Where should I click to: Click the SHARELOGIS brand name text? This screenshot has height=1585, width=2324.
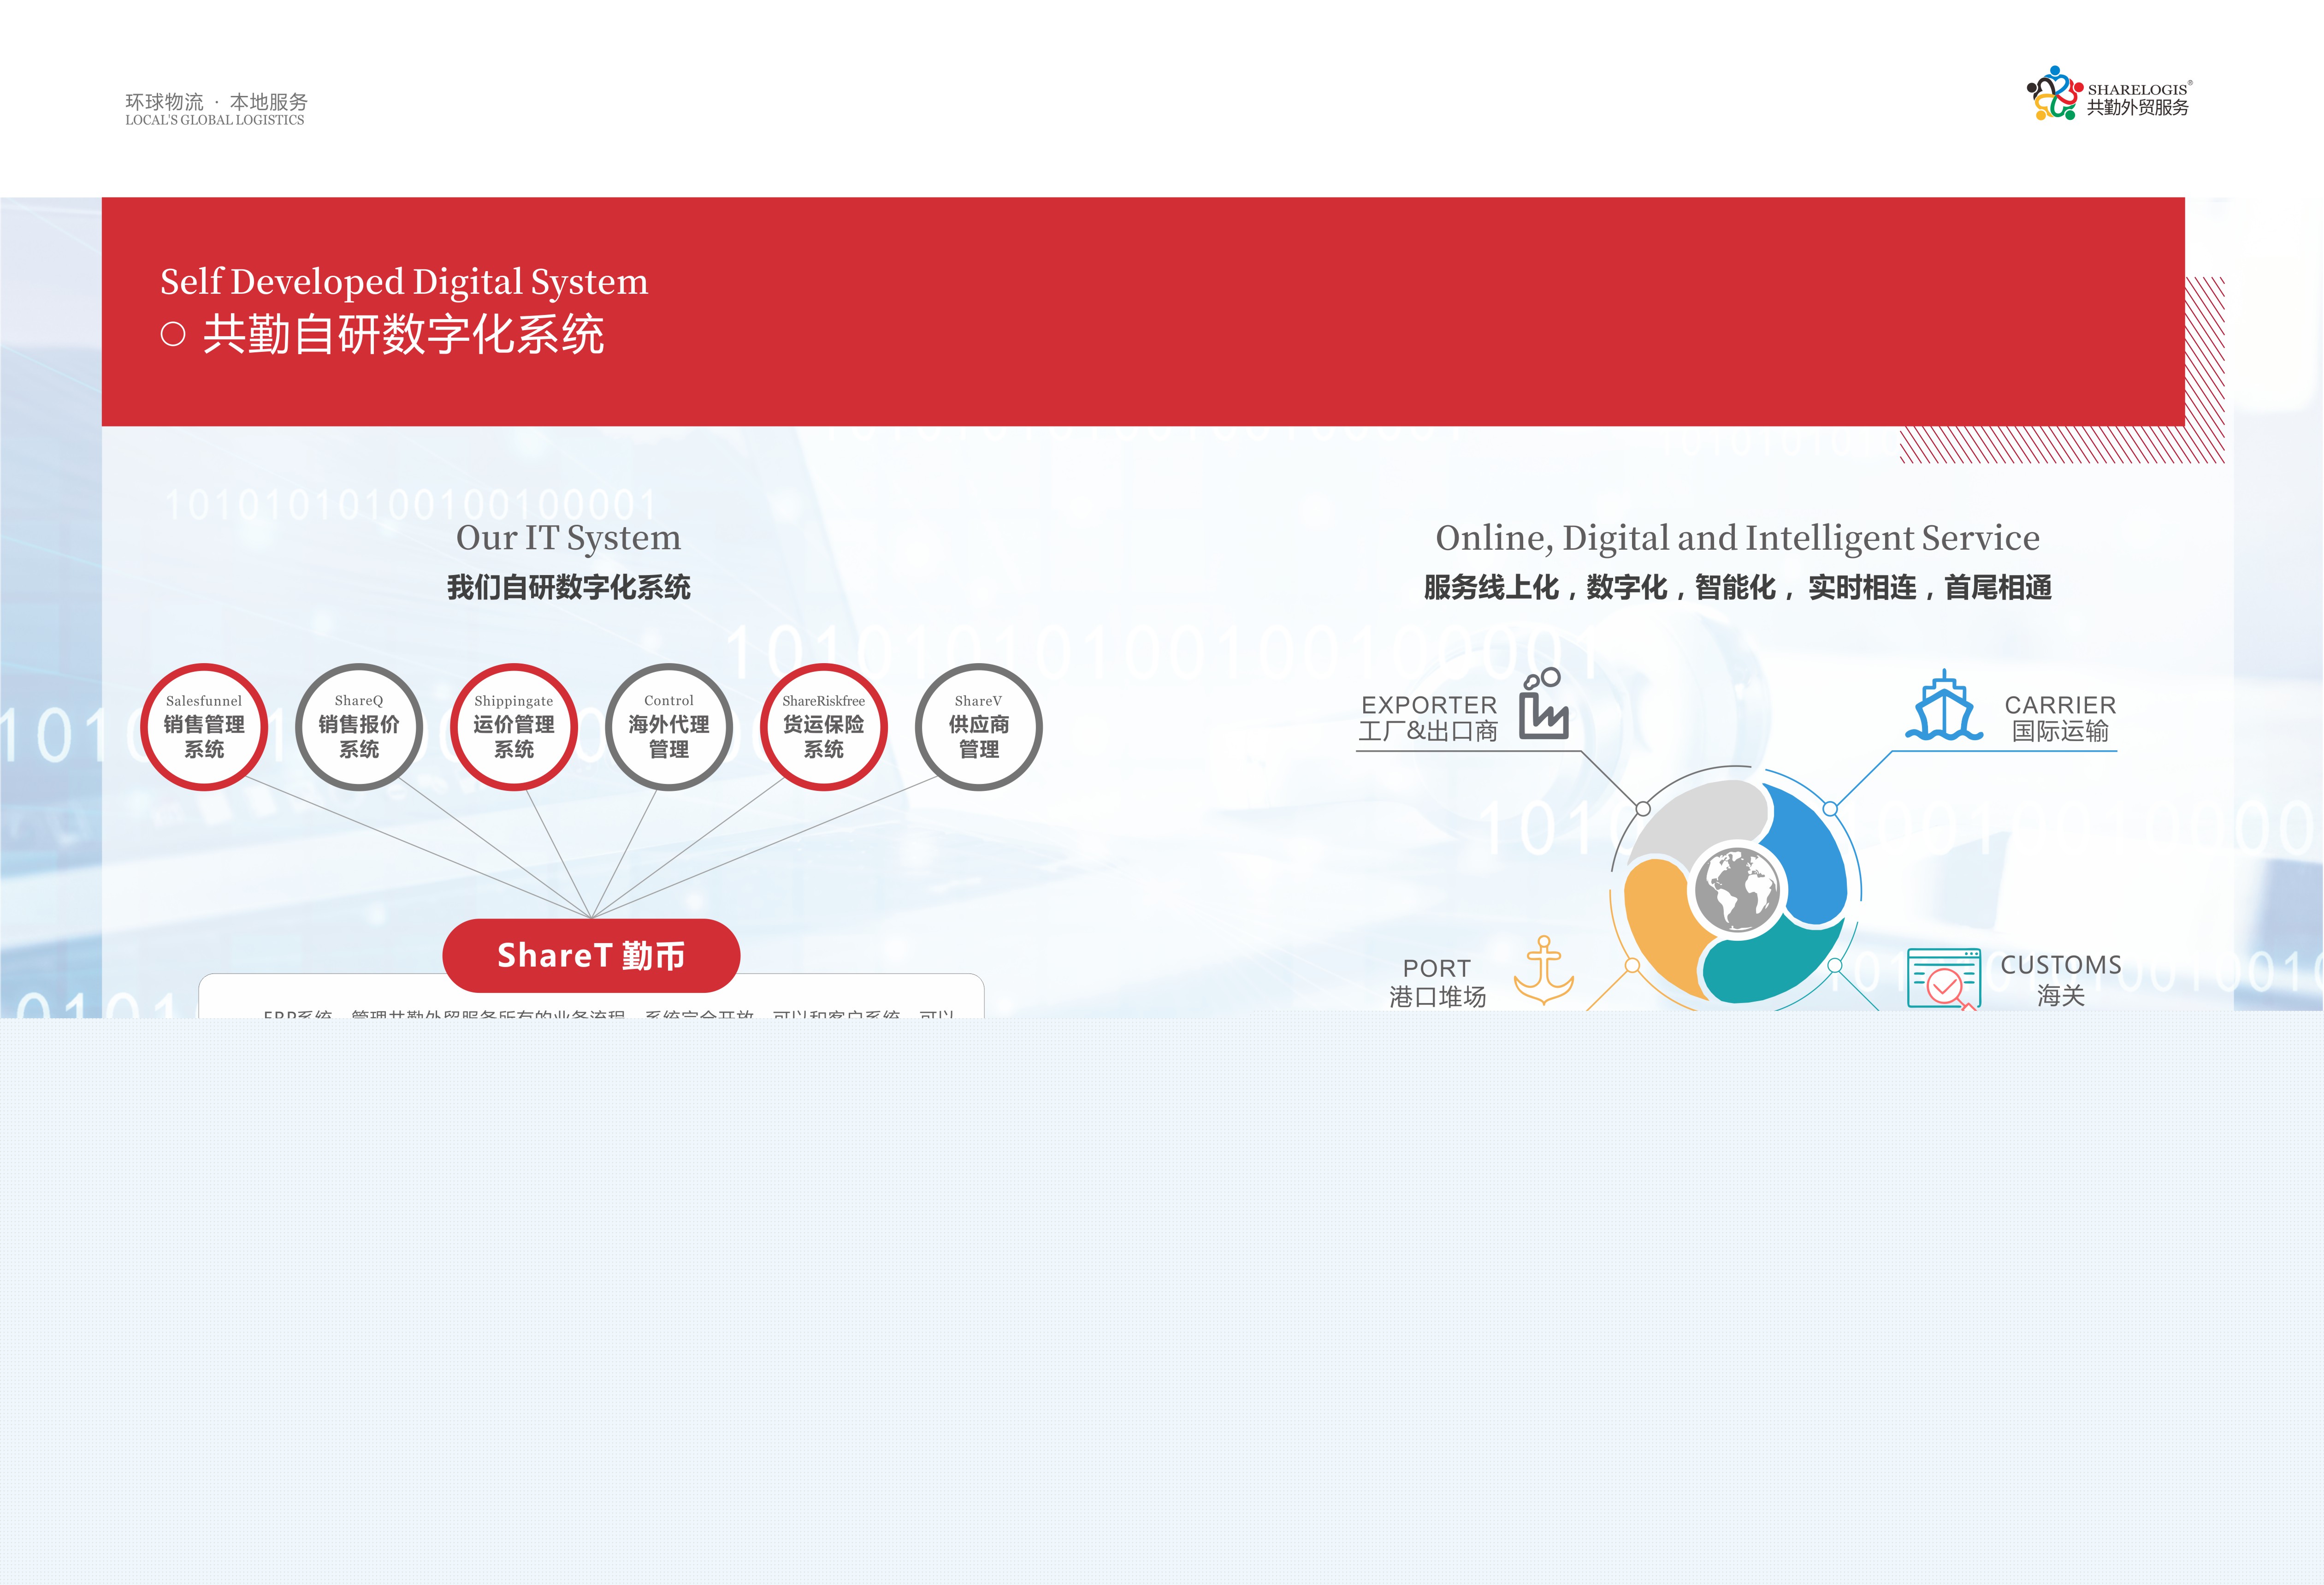click(2137, 89)
